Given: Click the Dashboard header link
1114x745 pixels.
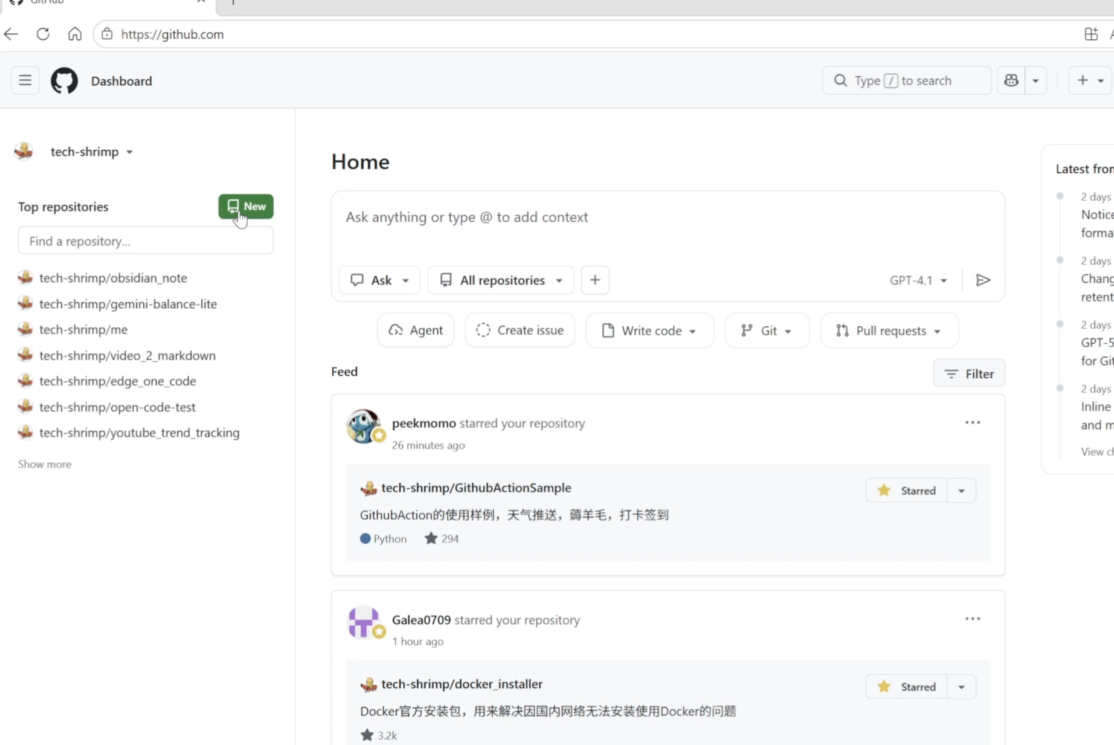Looking at the screenshot, I should pos(121,81).
